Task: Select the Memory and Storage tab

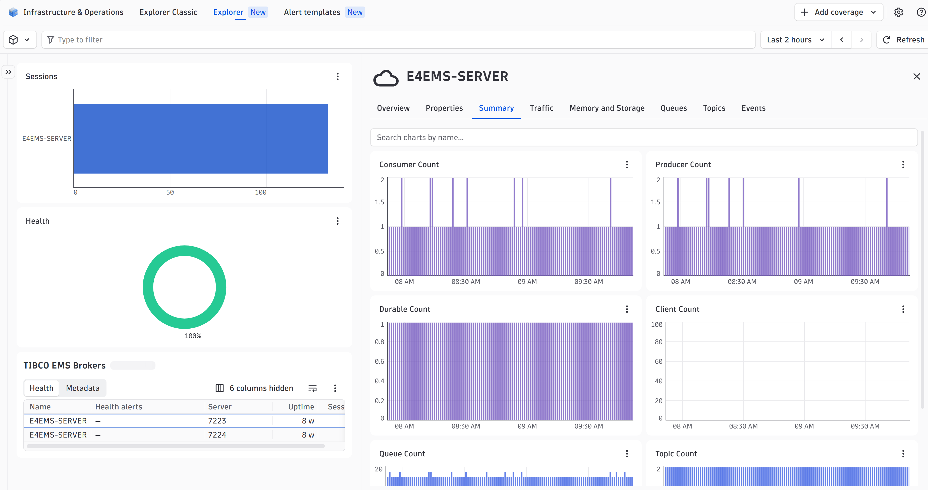Action: [x=607, y=108]
